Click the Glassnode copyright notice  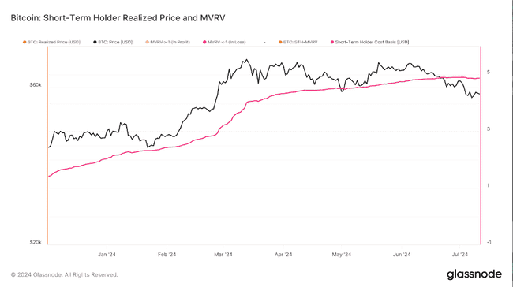point(65,274)
